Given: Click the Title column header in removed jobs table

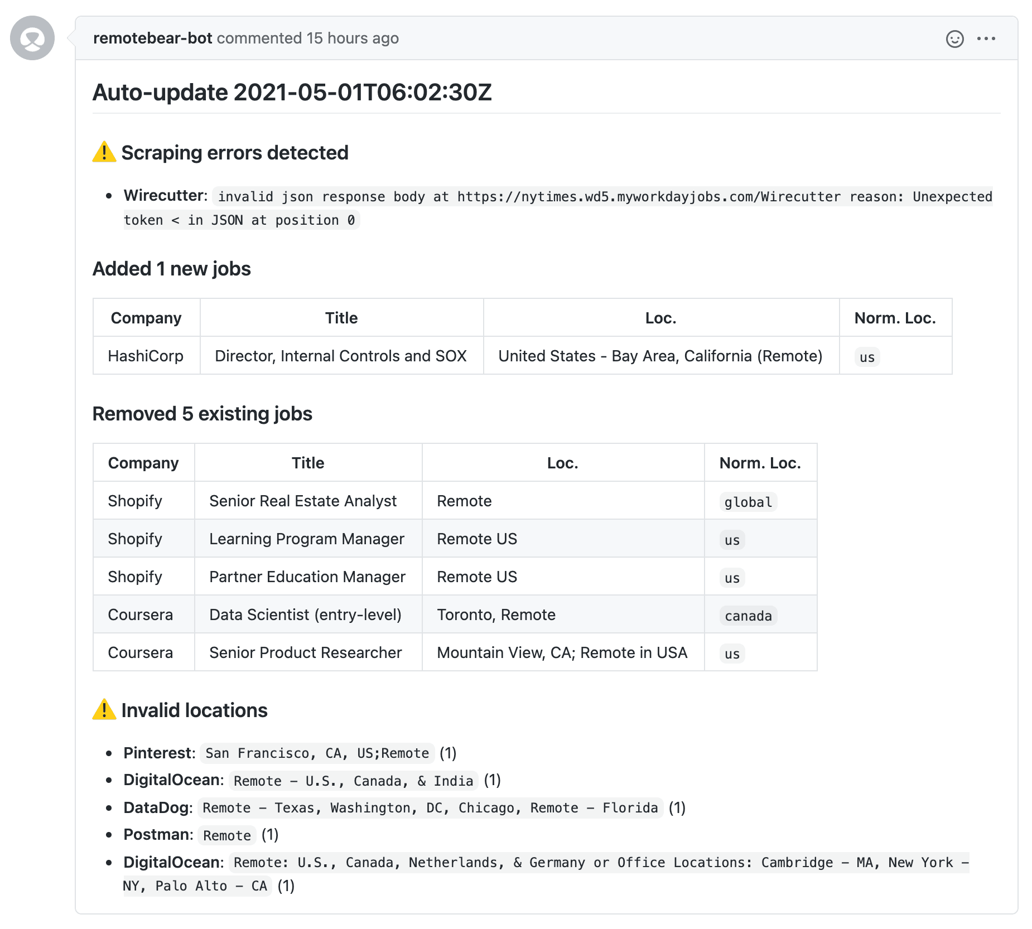Looking at the screenshot, I should [x=308, y=463].
